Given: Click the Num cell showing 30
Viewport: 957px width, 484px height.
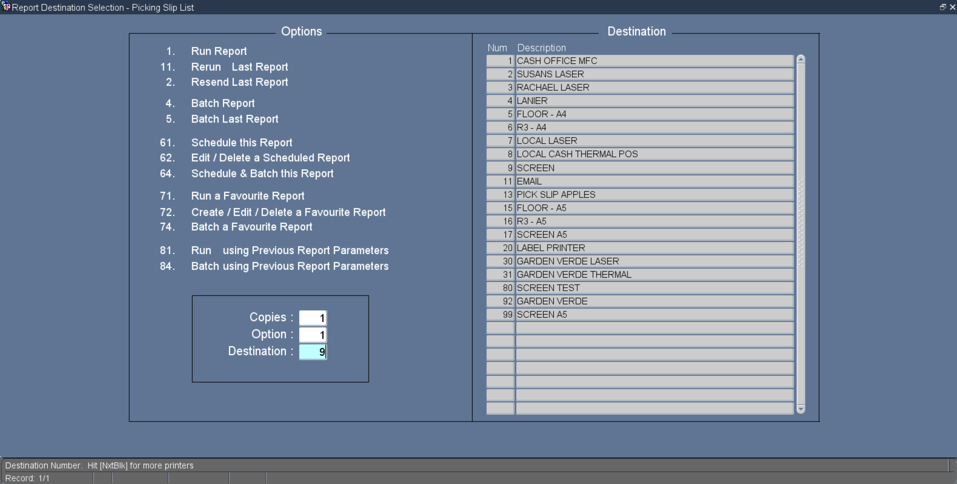Looking at the screenshot, I should tap(500, 261).
